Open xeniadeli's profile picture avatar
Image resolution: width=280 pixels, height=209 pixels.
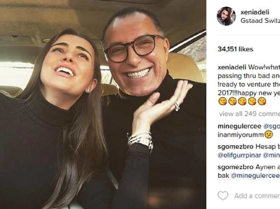[226, 15]
